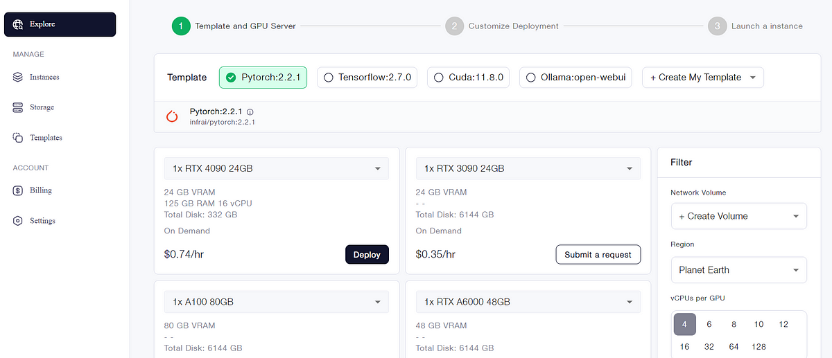The height and width of the screenshot is (358, 832).
Task: Click the Pytorch:2.2.1 info icon
Action: pyautogui.click(x=250, y=111)
